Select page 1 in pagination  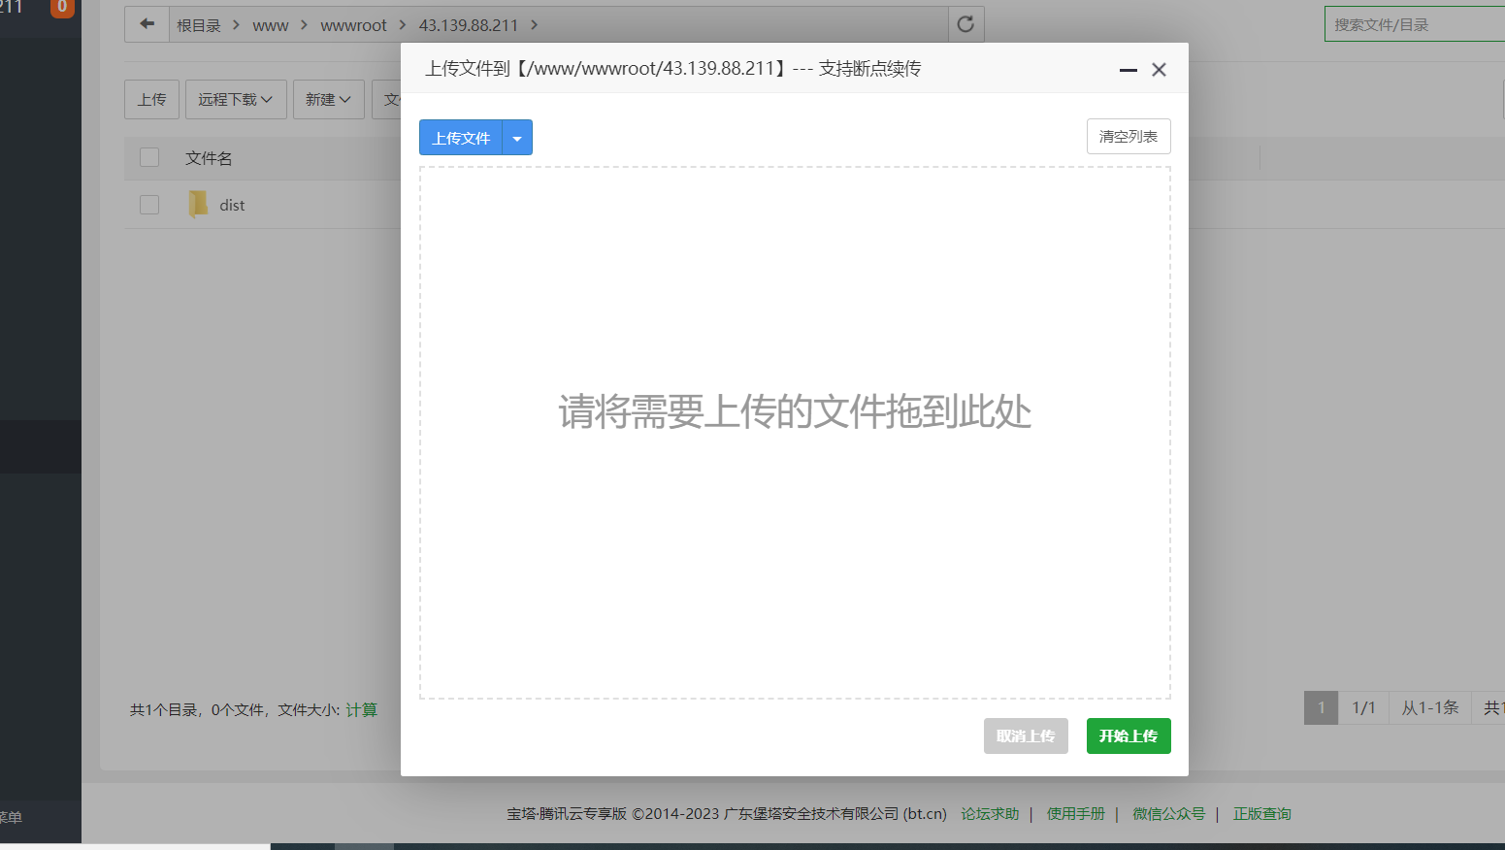1321,707
